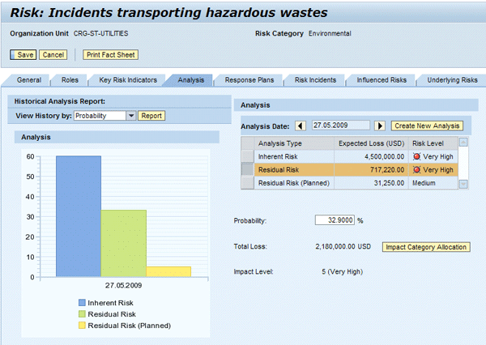This screenshot has width=486, height=345.
Task: Select the Inherent Risk row selector
Action: [x=247, y=156]
